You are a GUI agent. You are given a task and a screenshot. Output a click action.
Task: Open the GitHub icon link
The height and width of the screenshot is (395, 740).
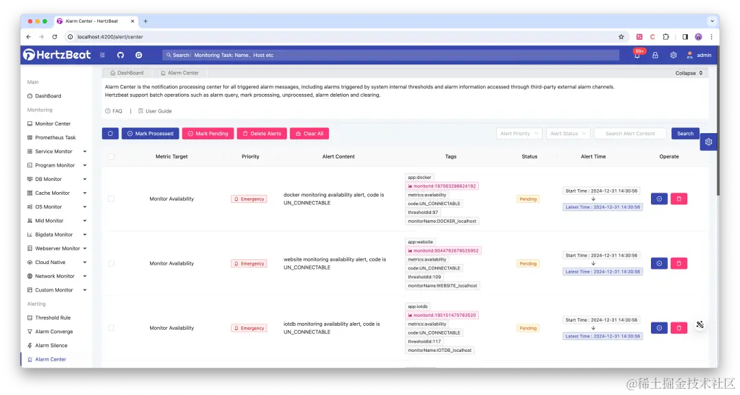pos(121,56)
